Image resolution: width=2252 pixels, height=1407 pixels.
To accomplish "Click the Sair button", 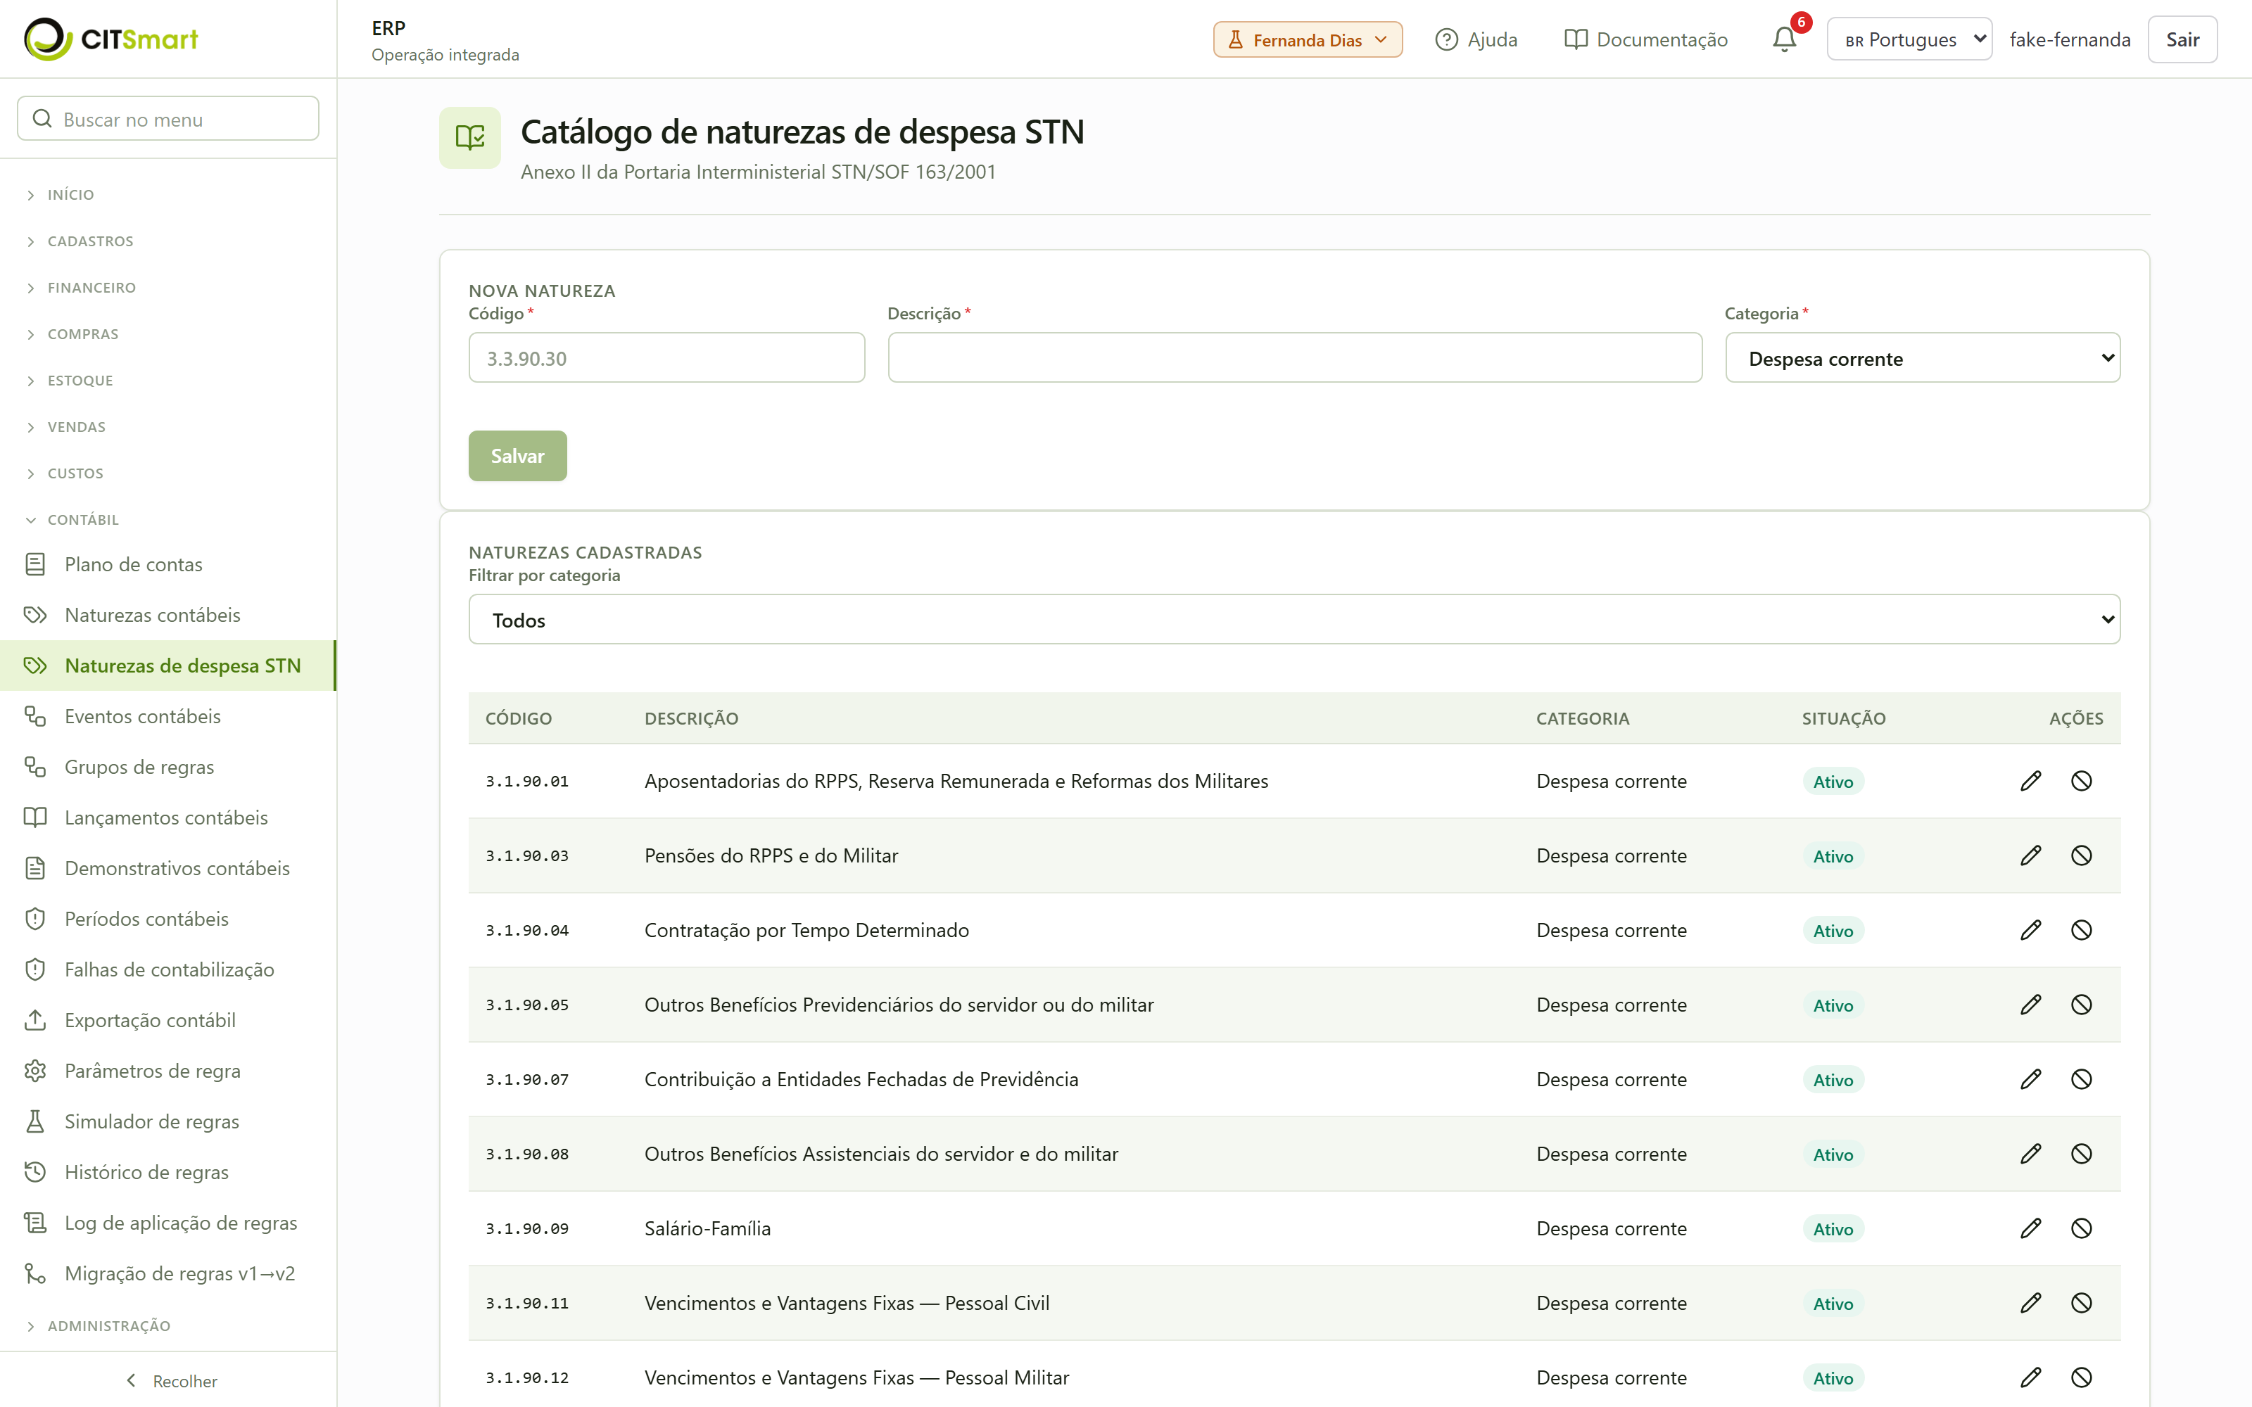I will point(2182,39).
